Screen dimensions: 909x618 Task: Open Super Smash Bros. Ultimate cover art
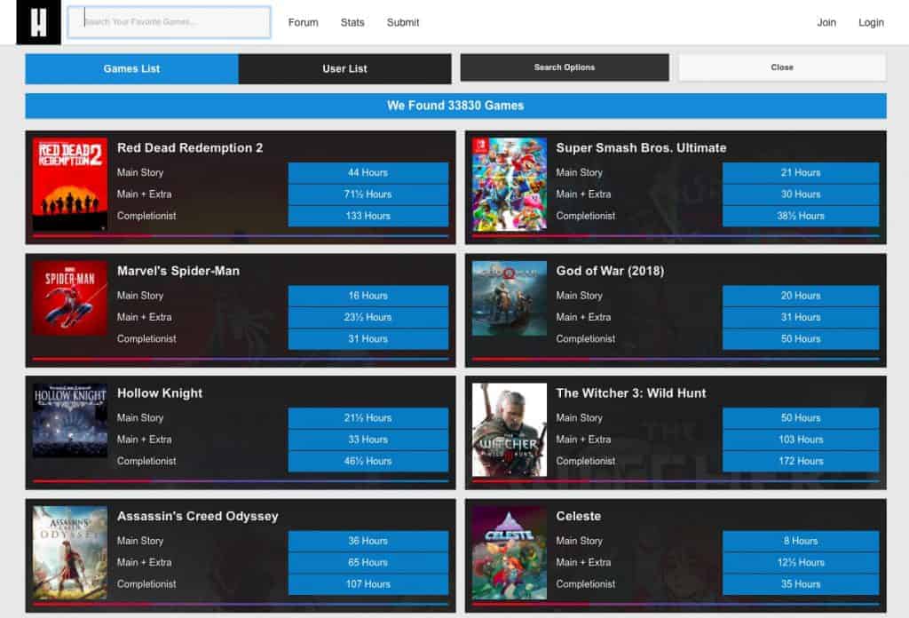click(509, 185)
